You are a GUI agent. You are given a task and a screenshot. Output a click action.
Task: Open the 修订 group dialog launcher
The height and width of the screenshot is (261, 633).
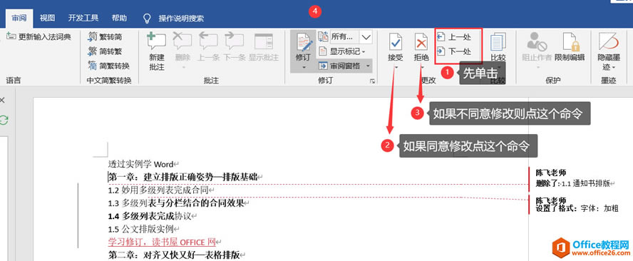click(x=372, y=81)
